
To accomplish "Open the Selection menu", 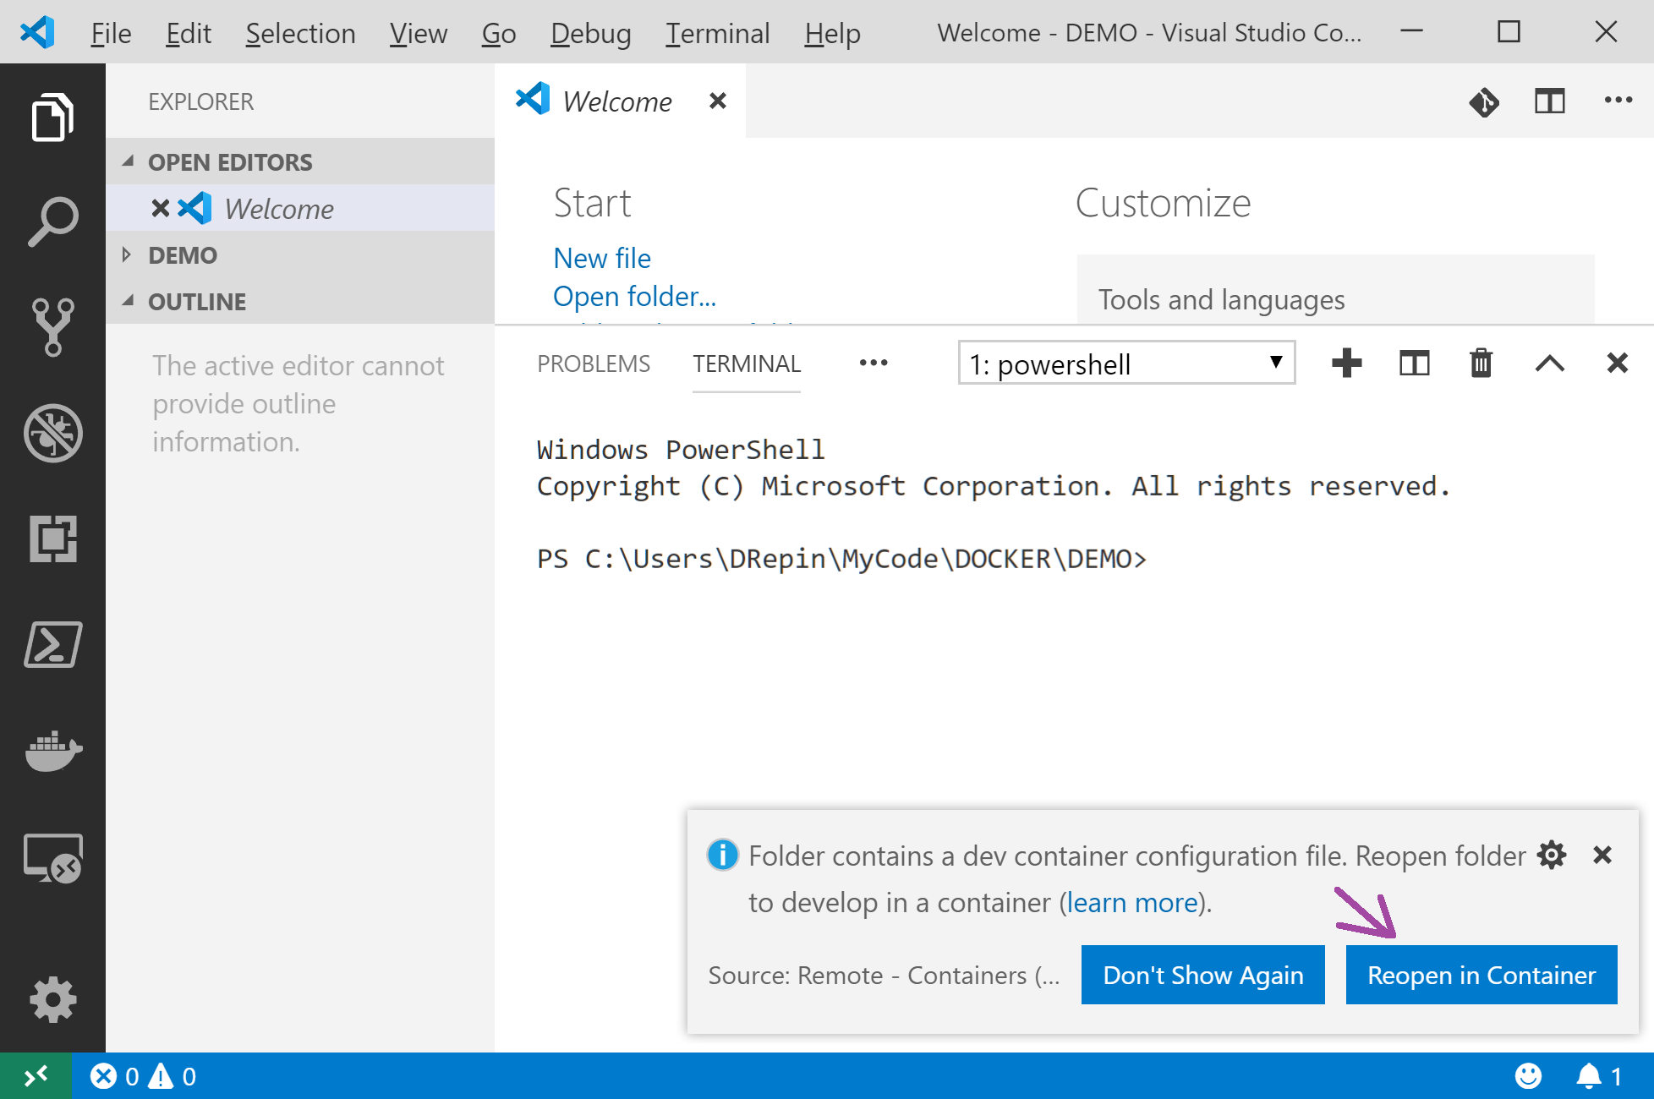I will [x=300, y=33].
